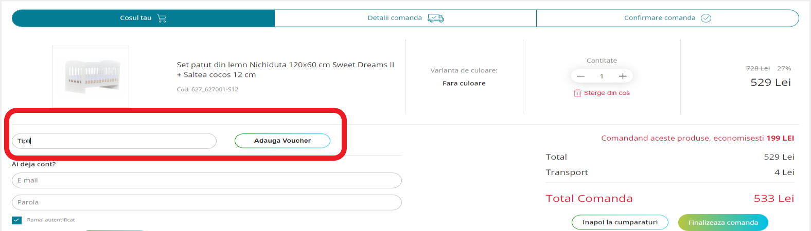This screenshot has width=811, height=231.
Task: Click the confirmation checkmark circle icon
Action: [706, 18]
